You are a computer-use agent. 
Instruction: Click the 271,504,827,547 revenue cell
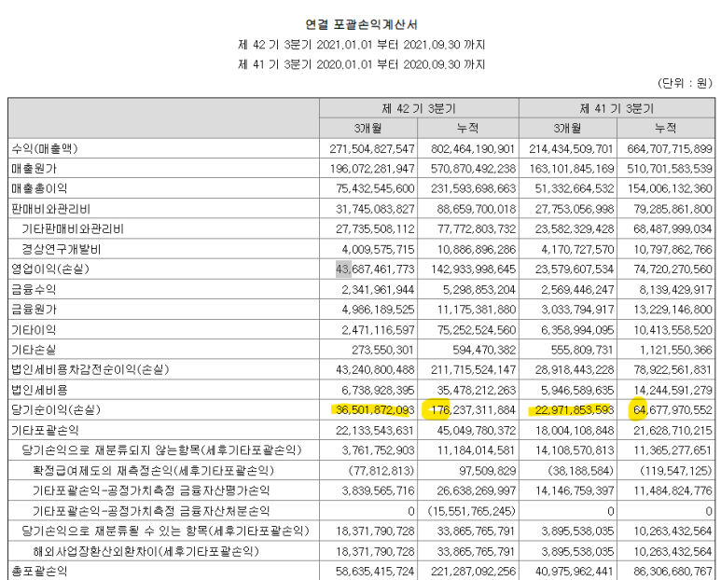372,148
